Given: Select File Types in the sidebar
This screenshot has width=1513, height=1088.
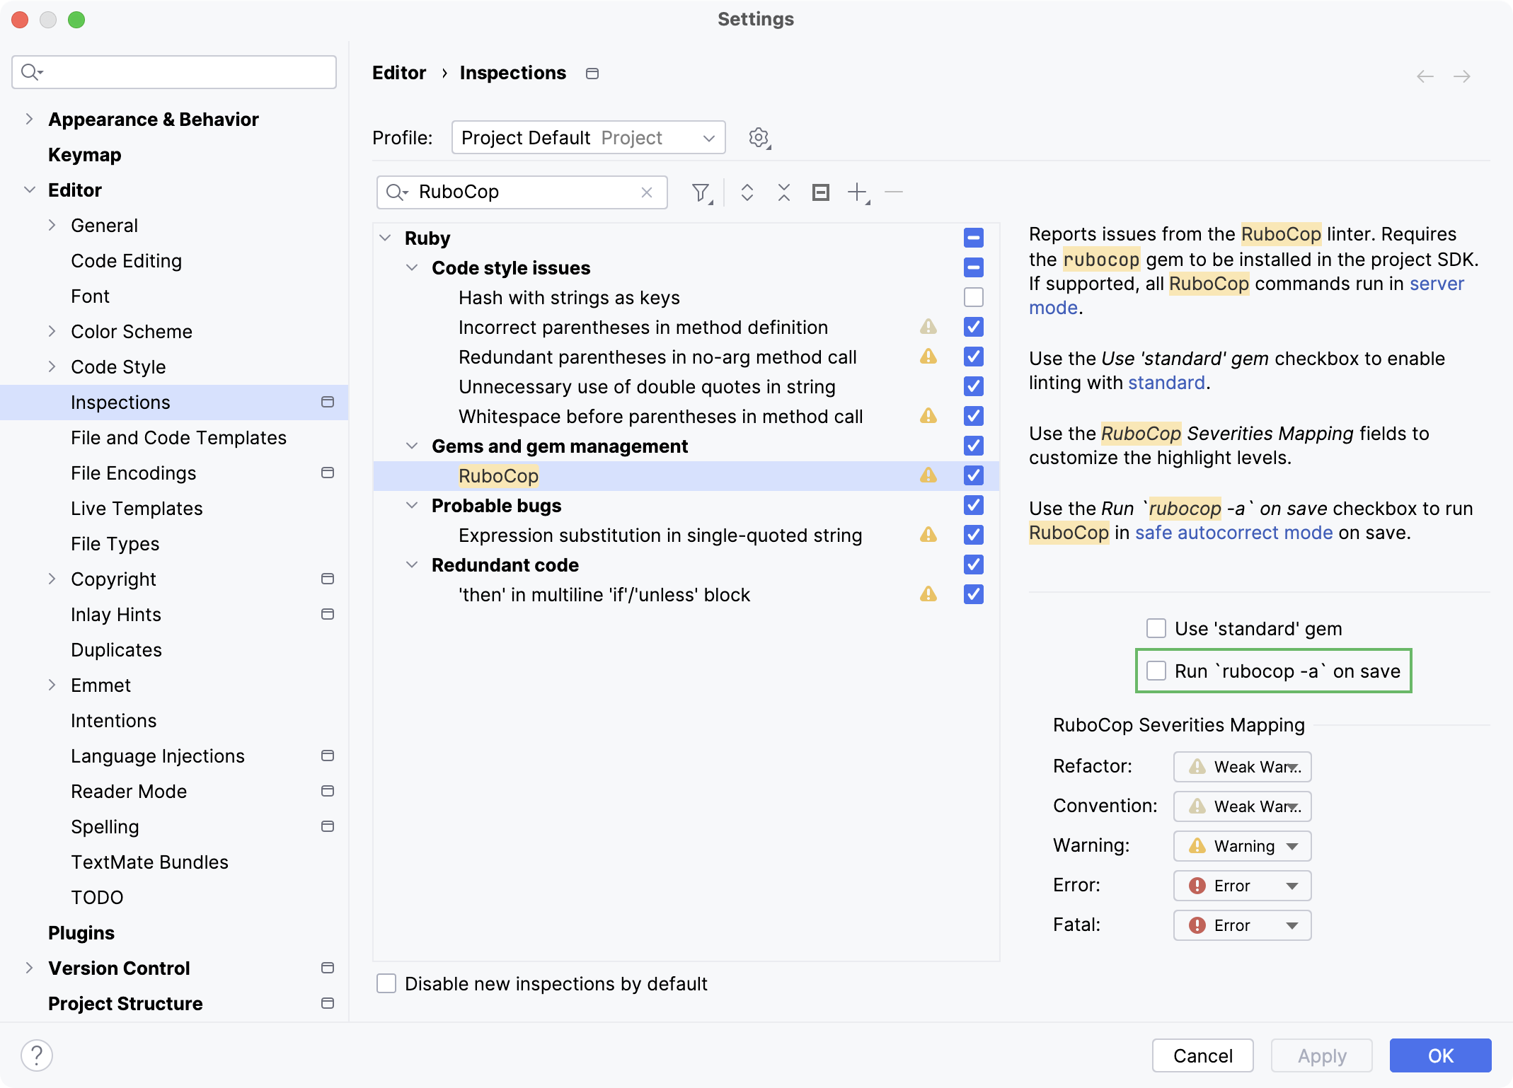Looking at the screenshot, I should [115, 543].
